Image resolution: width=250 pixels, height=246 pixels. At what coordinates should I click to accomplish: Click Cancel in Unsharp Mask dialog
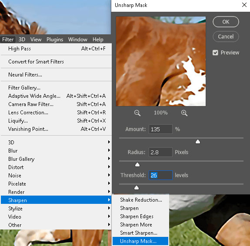click(x=226, y=37)
